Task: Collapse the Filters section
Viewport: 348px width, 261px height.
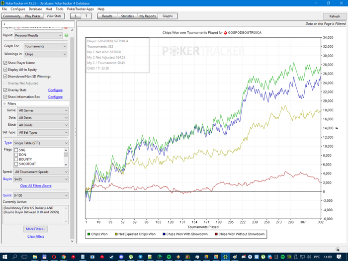Action: [x=4, y=103]
